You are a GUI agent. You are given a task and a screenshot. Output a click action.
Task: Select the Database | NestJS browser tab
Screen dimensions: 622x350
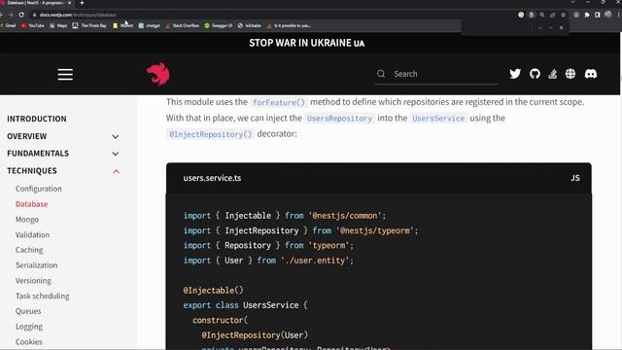point(36,3)
